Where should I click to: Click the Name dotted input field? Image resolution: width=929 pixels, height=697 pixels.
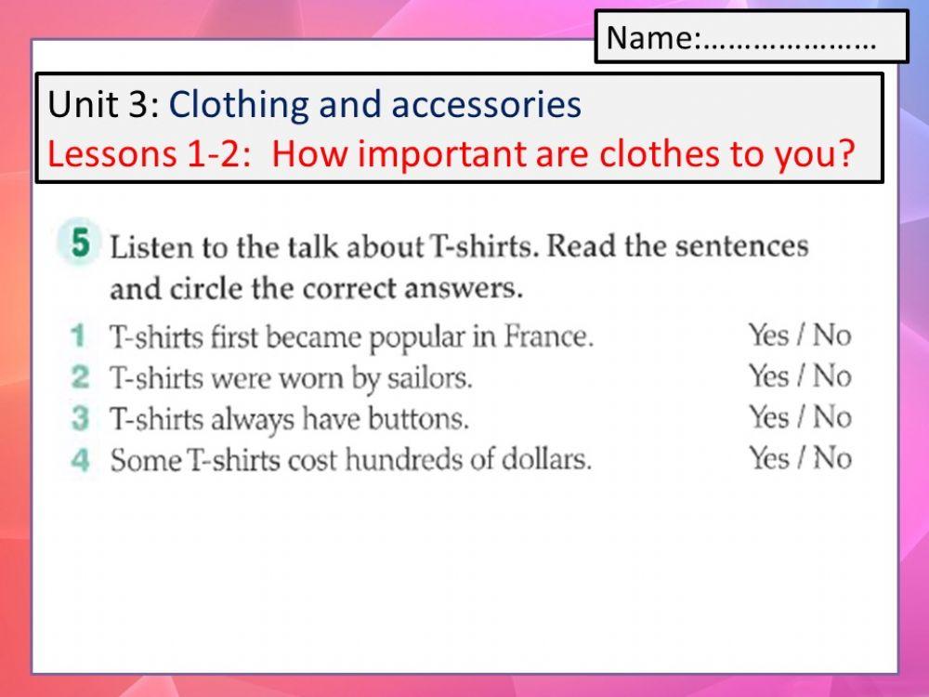click(x=788, y=39)
